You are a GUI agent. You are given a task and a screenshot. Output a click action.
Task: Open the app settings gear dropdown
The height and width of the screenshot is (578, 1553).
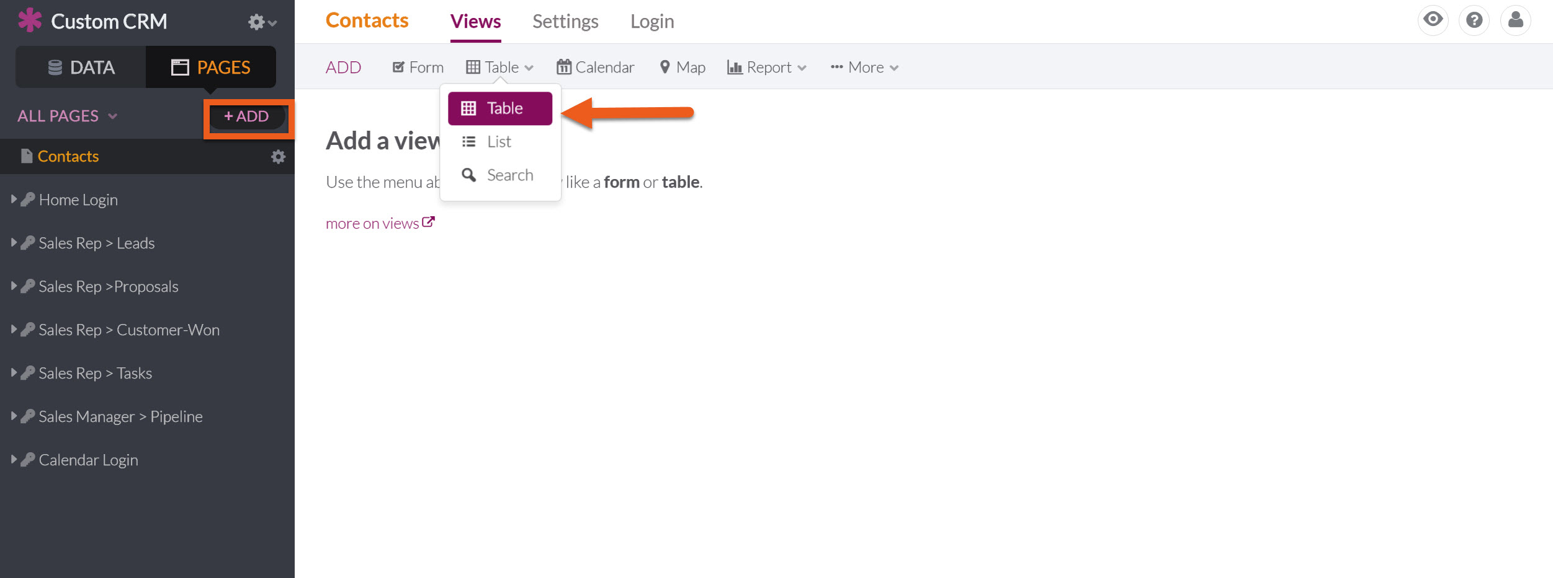coord(262,22)
